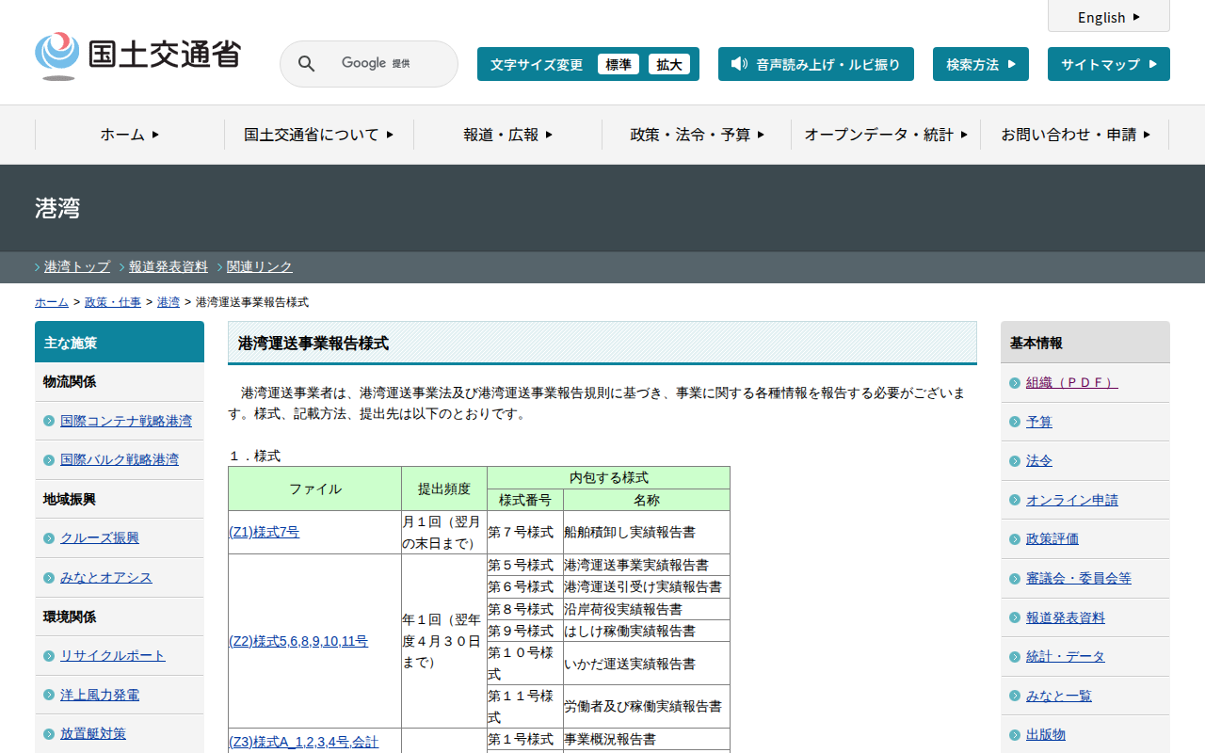Expand the 国土交通省について menu
This screenshot has height=753, width=1205.
point(318,135)
